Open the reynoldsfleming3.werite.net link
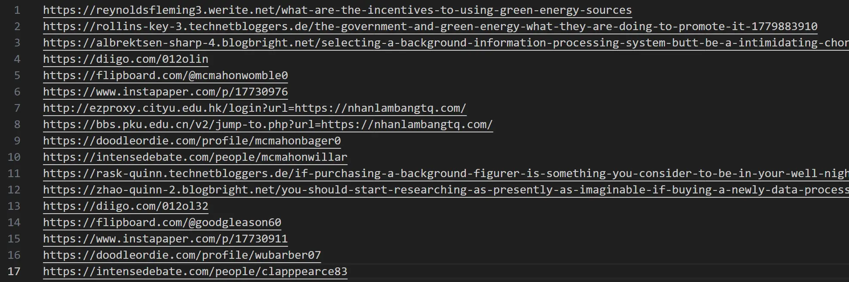The image size is (849, 282). 337,10
